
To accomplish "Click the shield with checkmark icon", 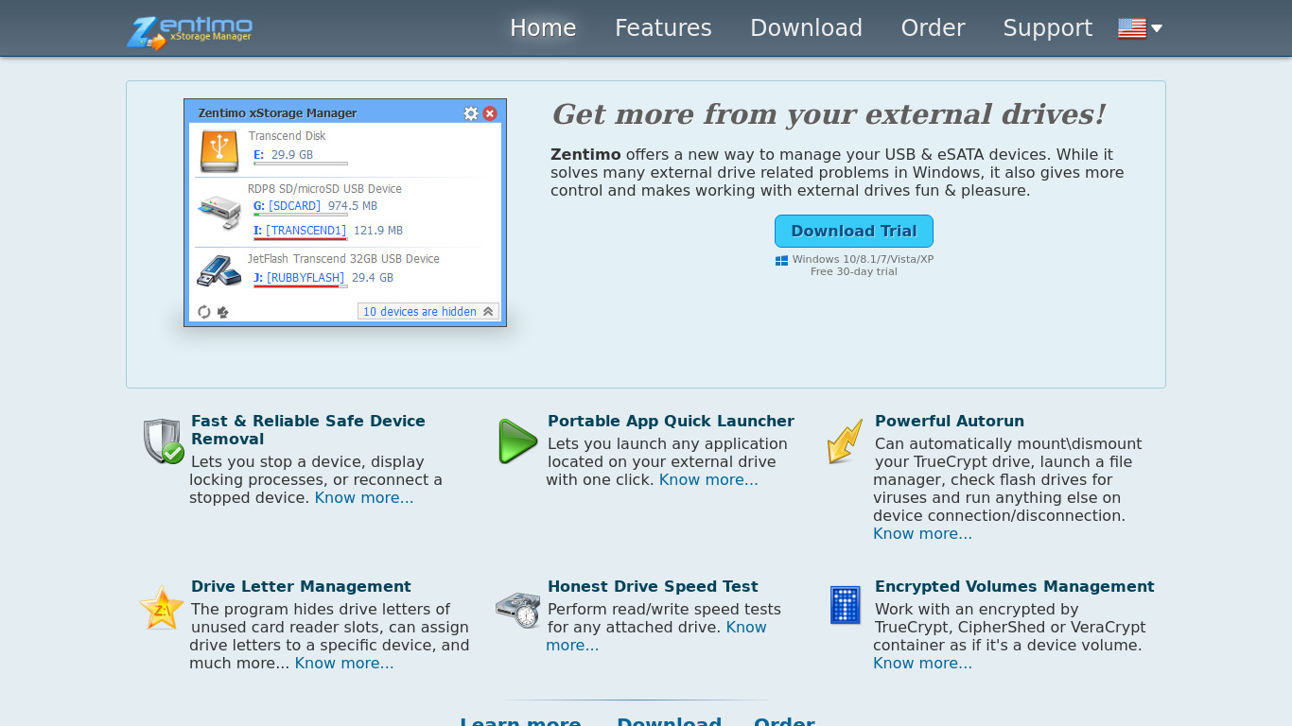I will [x=164, y=441].
